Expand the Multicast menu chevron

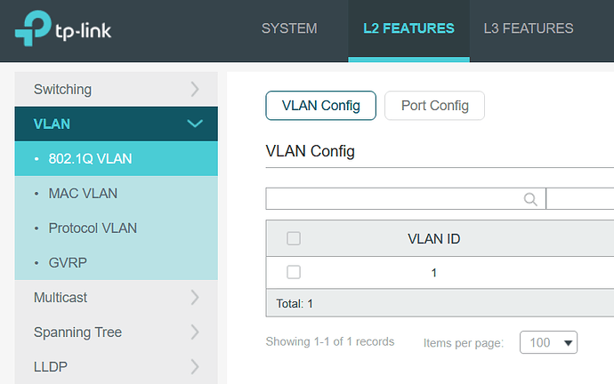[x=196, y=298]
